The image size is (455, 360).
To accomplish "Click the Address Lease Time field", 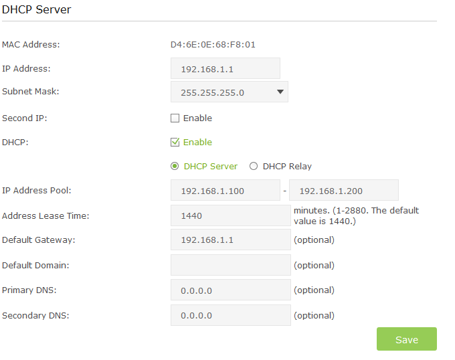I will pos(230,215).
